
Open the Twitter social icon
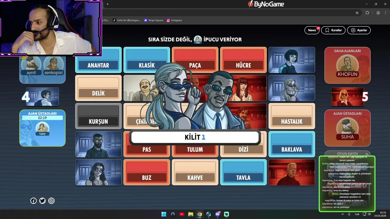coord(42,201)
